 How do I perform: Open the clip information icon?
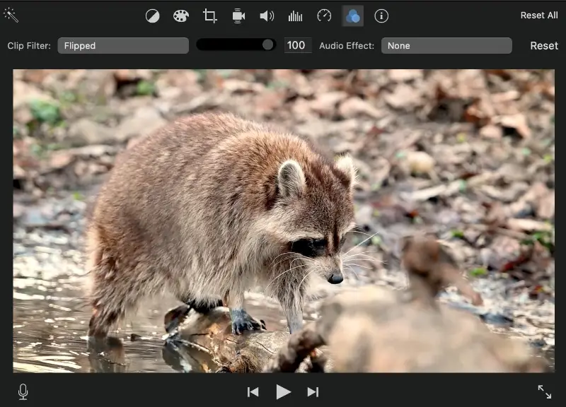click(x=381, y=16)
